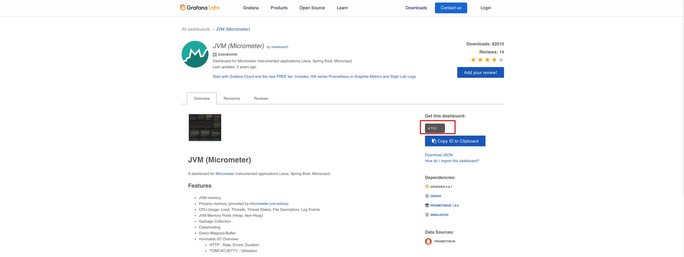Select the dashboard ID 4701 field

[435, 128]
